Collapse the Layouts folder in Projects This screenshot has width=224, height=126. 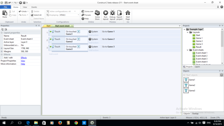[x=187, y=32]
